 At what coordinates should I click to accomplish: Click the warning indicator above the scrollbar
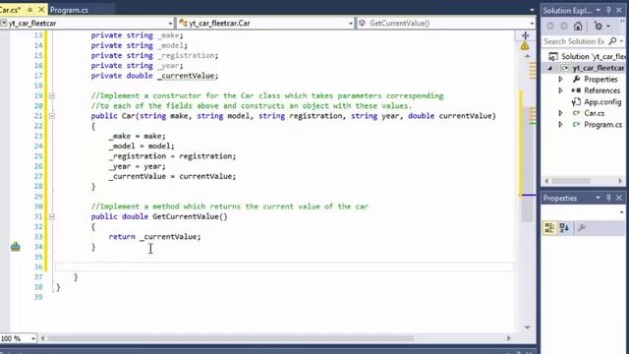click(525, 46)
